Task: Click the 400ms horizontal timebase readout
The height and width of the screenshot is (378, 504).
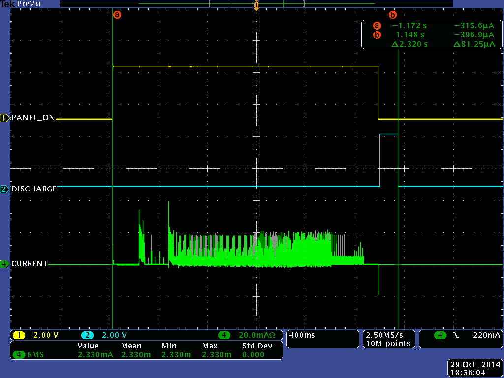Action: tap(303, 335)
